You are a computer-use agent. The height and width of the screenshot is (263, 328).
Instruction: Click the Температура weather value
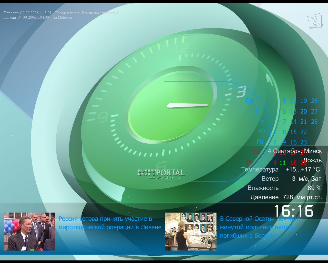tap(303, 170)
